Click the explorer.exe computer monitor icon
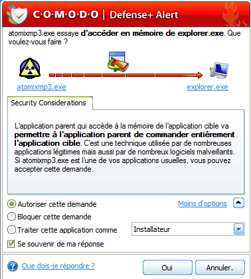251x279 pixels. tap(218, 70)
